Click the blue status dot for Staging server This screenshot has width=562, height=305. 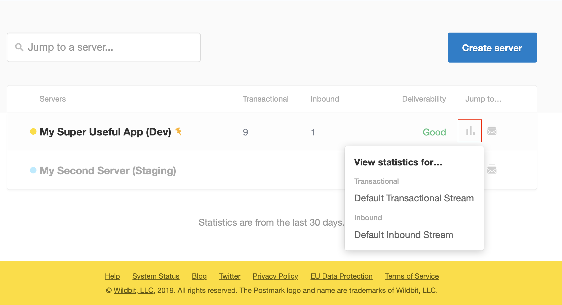click(33, 170)
